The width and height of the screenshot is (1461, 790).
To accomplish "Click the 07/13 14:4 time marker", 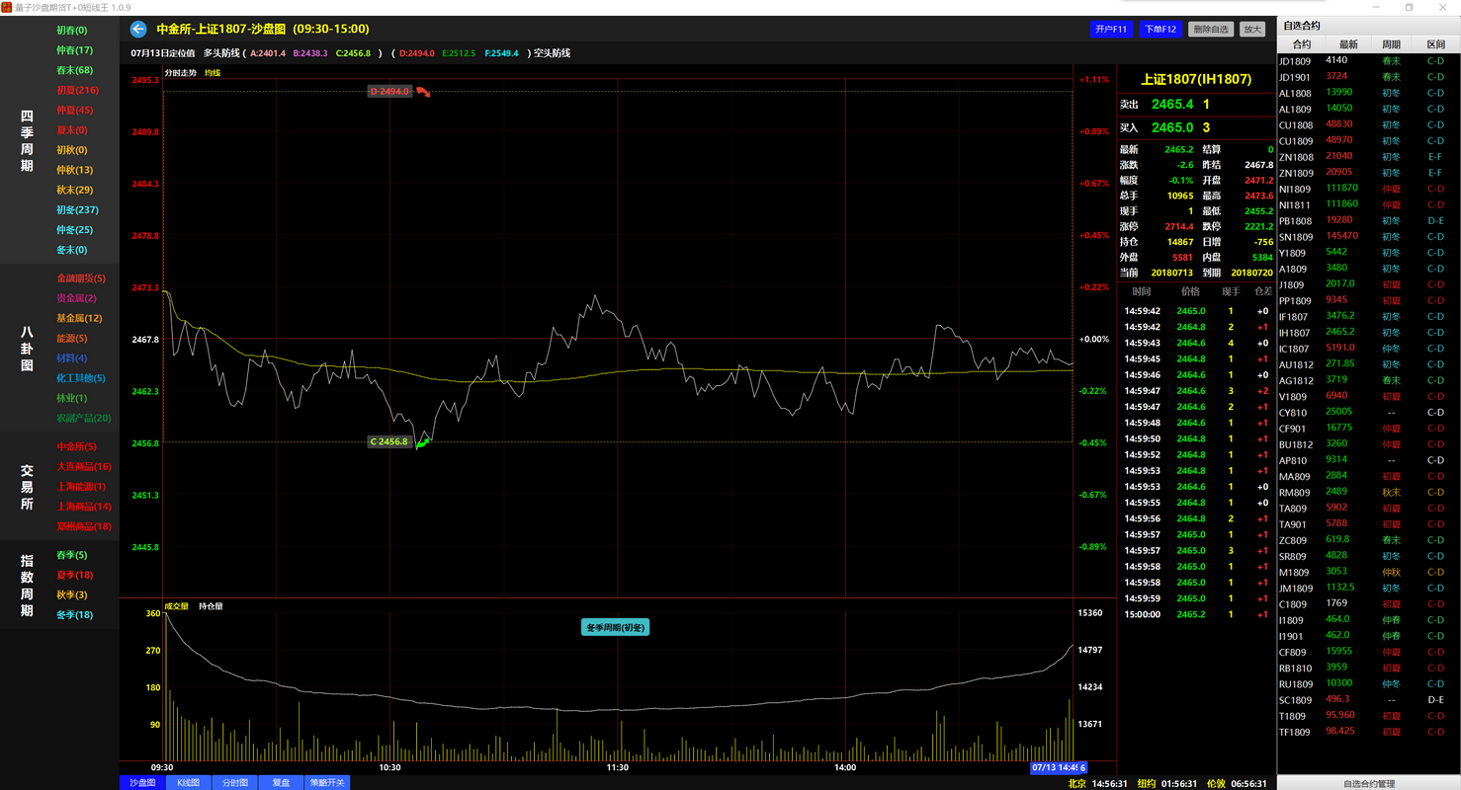I will tap(1059, 767).
